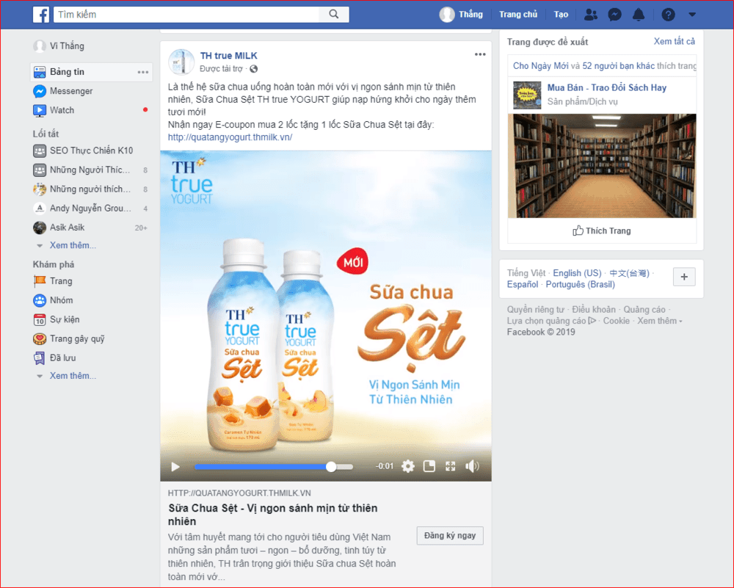The height and width of the screenshot is (588, 734).
Task: Open the Help question mark icon
Action: click(668, 15)
